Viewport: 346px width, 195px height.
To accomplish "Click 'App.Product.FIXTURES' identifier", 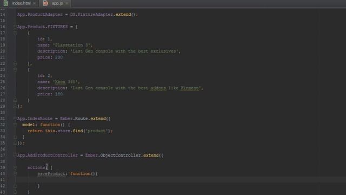I will point(42,27).
